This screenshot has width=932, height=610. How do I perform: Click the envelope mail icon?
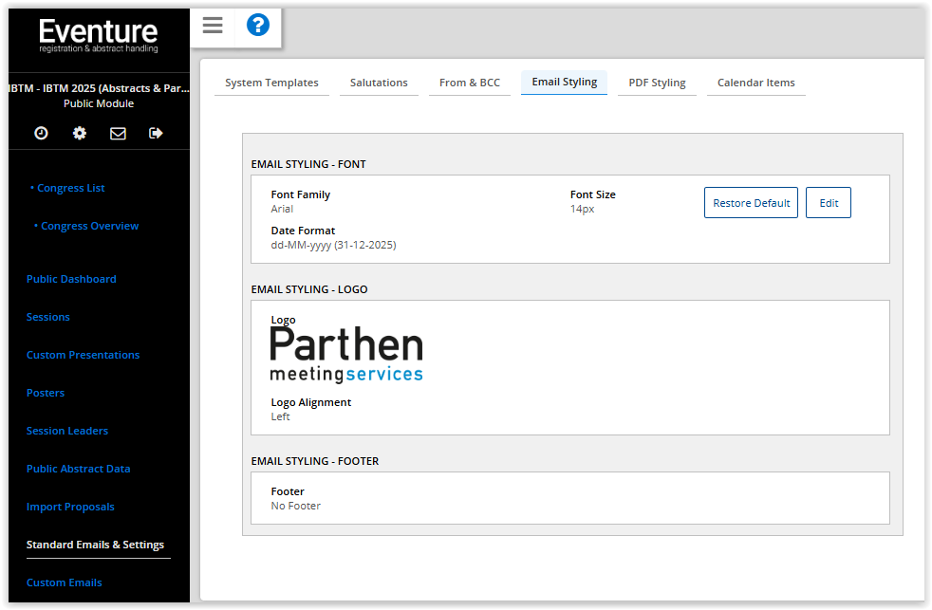tap(118, 133)
